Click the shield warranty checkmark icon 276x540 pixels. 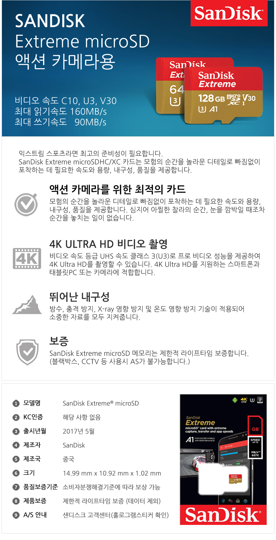28,352
